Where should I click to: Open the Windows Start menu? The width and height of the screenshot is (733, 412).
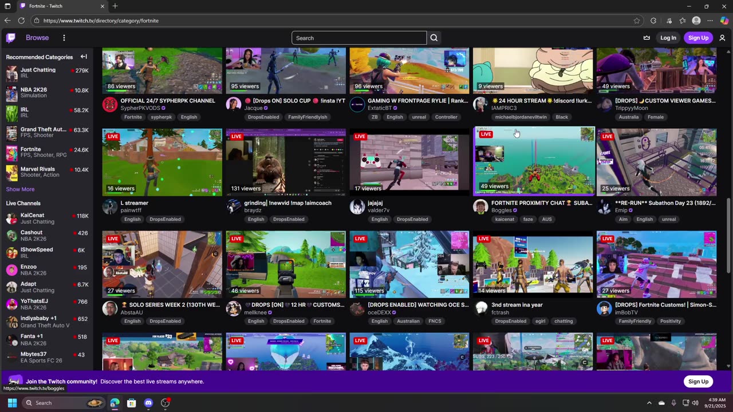click(x=12, y=403)
